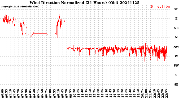Click the '09:20' time axis label

tap(66, 93)
